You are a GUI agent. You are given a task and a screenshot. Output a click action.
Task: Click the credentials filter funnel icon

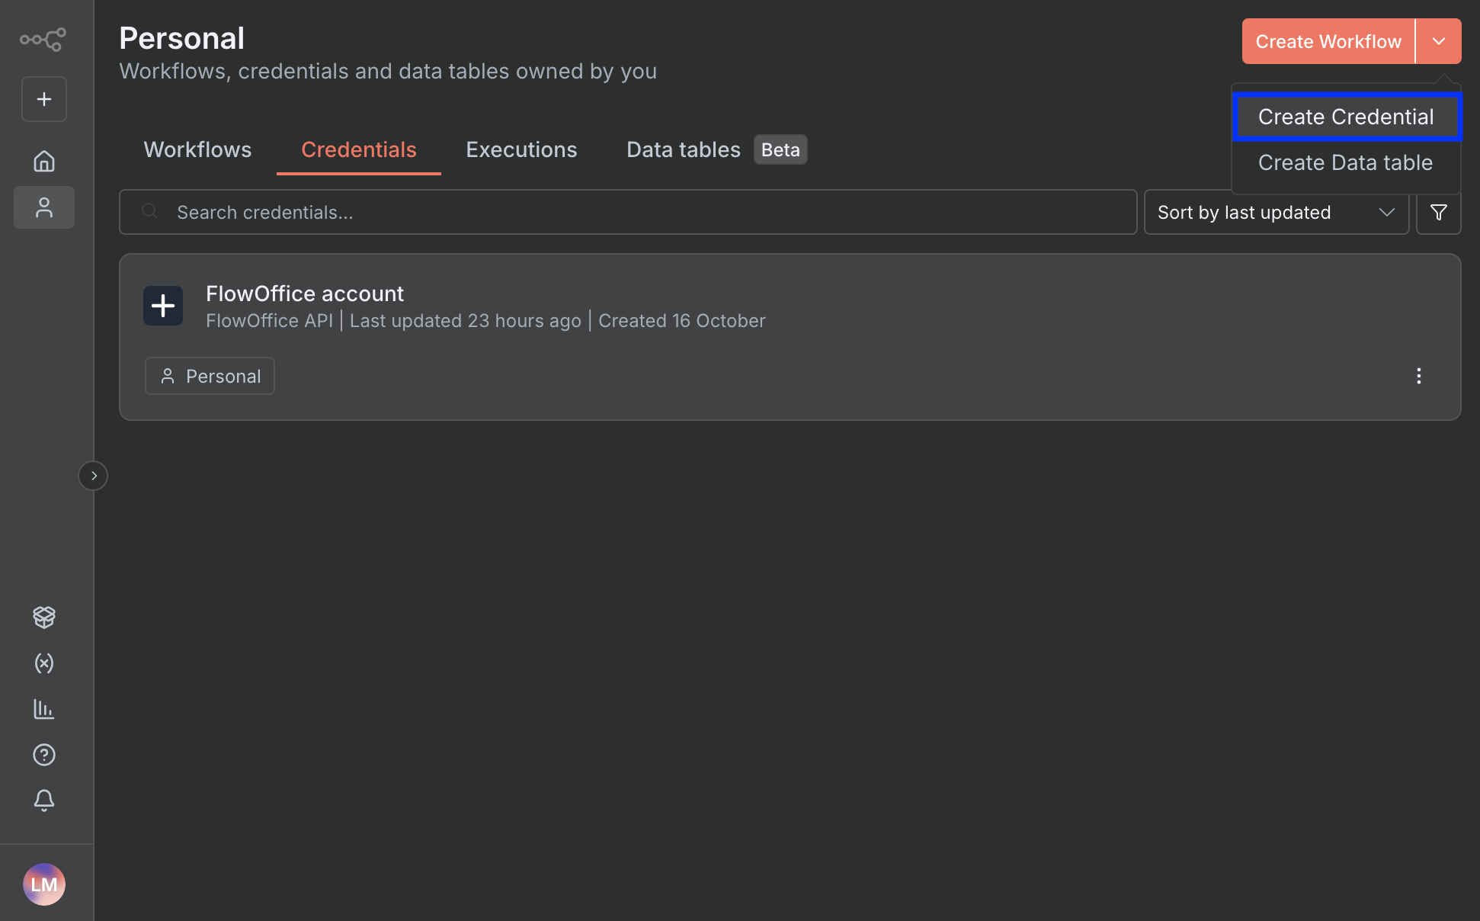[1438, 213]
